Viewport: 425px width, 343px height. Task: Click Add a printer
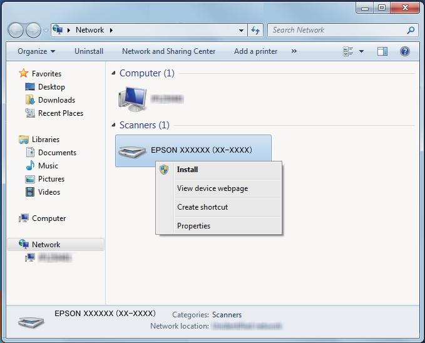click(x=255, y=51)
